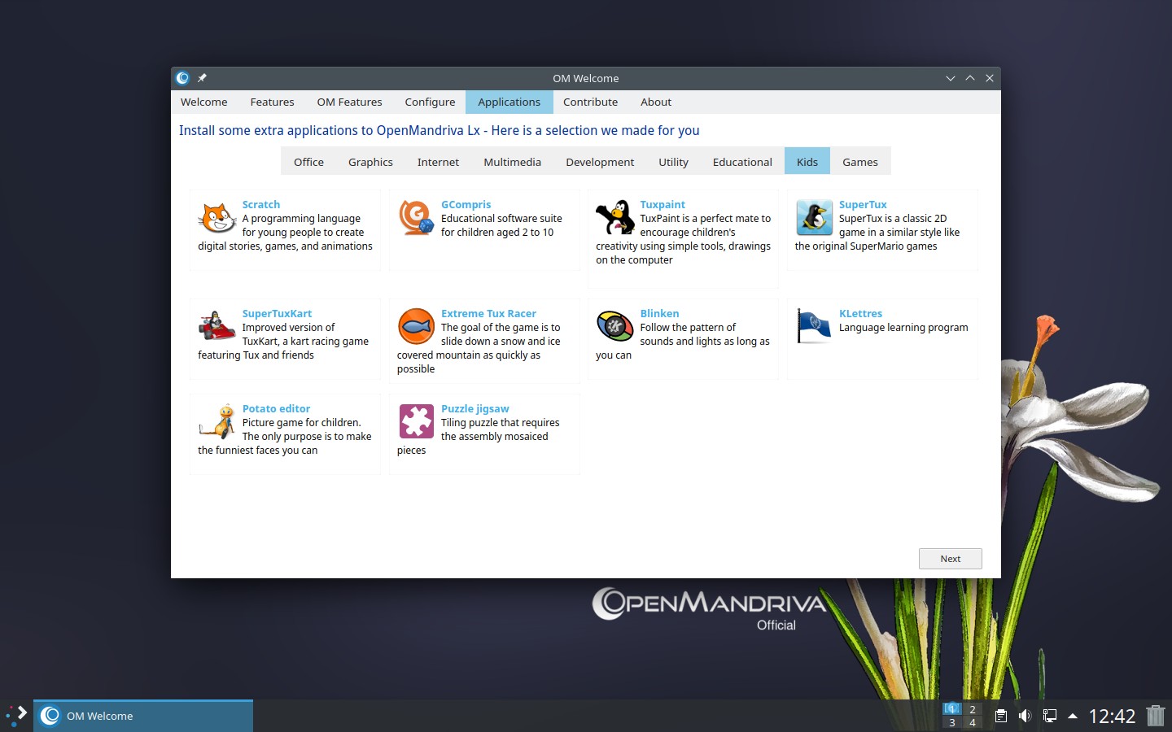Select the Kids category

coord(807,162)
